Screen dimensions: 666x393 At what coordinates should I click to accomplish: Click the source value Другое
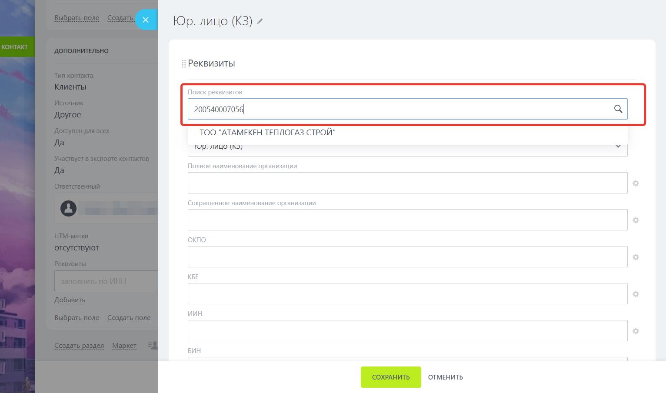click(68, 115)
